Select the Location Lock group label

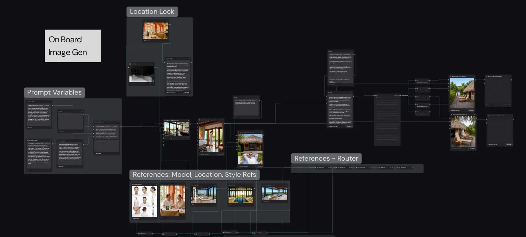152,11
